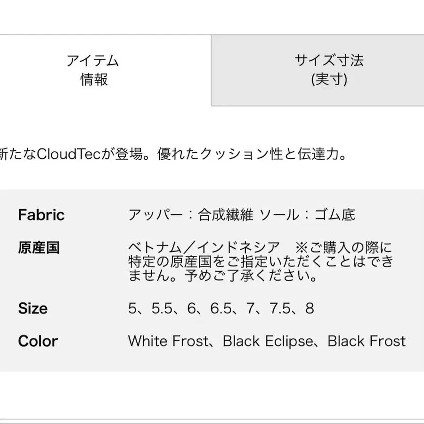The image size is (424, 424).
Task: Click the ベトナム／インドネシア origin text
Action: click(204, 247)
